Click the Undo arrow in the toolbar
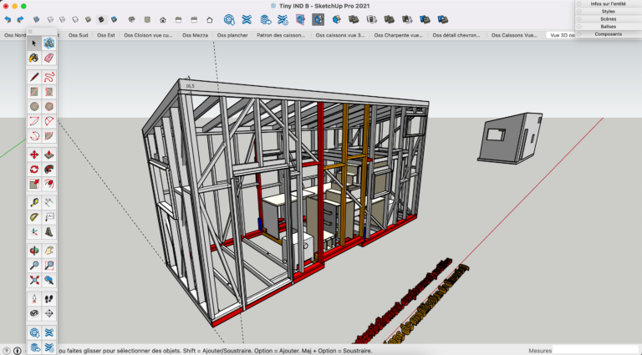This screenshot has width=642, height=355. click(8, 19)
